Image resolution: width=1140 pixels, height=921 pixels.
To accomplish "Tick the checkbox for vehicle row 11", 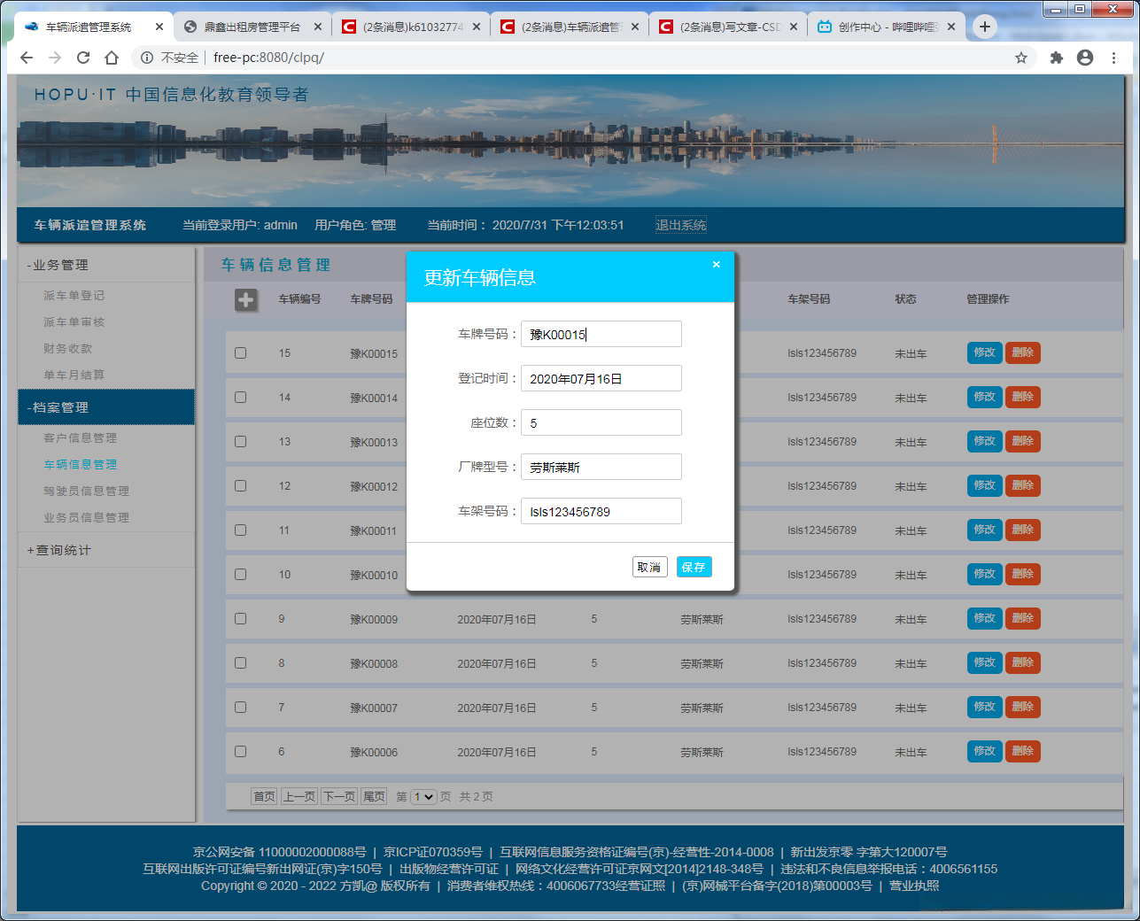I will (240, 530).
